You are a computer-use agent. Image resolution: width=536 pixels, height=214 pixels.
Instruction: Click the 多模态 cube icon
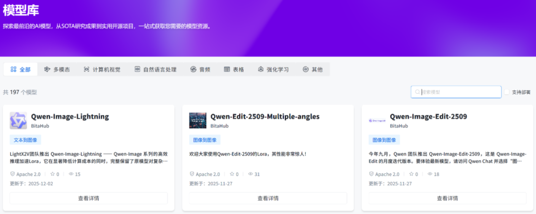click(47, 70)
